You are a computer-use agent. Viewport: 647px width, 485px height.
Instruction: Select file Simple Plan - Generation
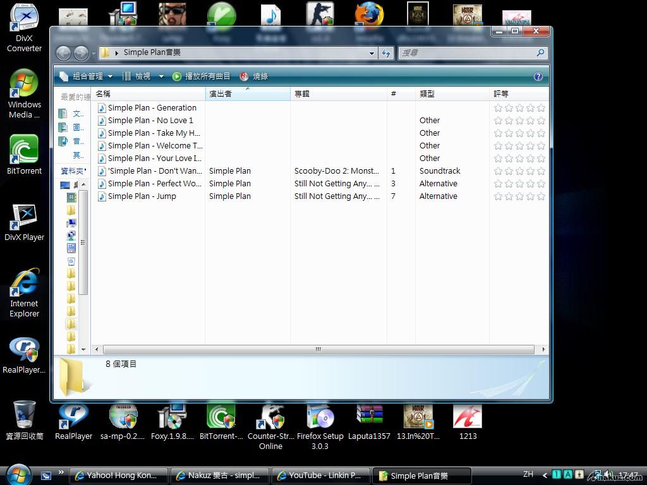click(x=147, y=107)
